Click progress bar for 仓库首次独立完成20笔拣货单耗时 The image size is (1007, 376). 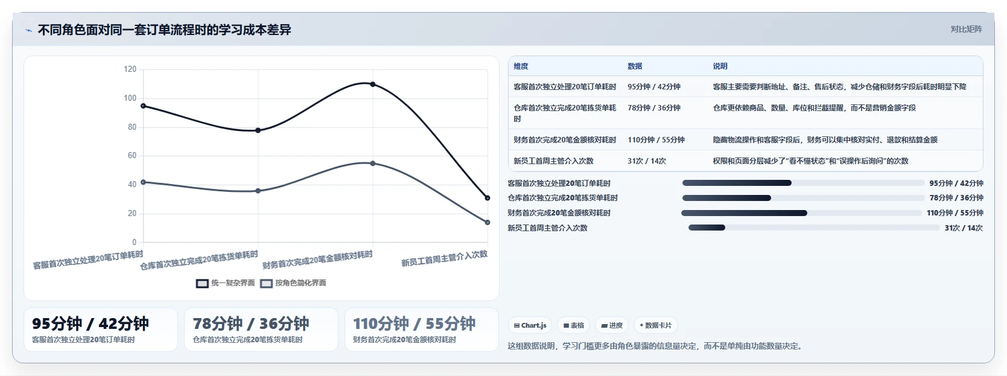[x=803, y=198]
